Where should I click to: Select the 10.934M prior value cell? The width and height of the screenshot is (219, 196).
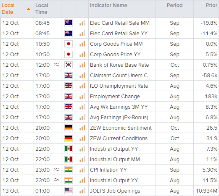pyautogui.click(x=206, y=191)
